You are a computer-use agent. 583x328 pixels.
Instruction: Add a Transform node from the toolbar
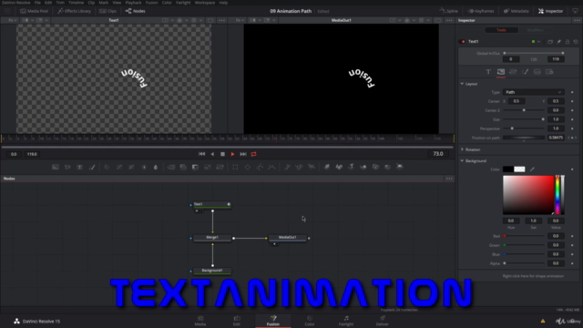pyautogui.click(x=220, y=167)
